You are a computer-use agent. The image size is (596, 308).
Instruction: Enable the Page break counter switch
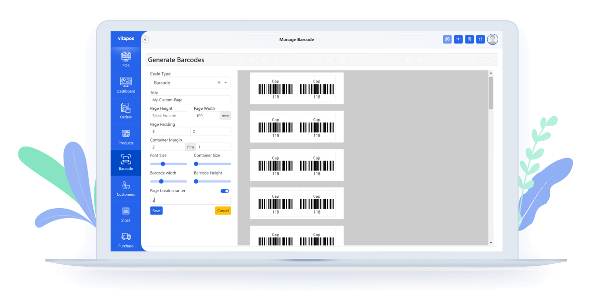tap(224, 191)
